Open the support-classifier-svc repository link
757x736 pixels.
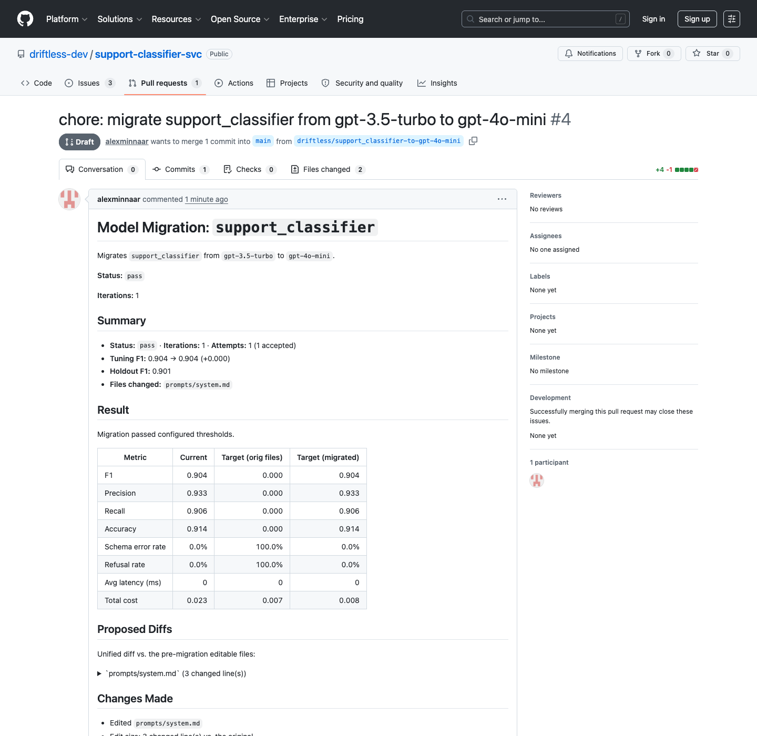click(148, 54)
